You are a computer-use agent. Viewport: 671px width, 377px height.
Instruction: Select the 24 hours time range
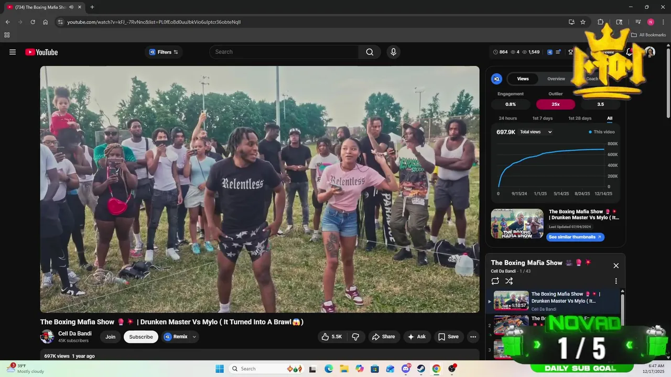click(x=507, y=118)
